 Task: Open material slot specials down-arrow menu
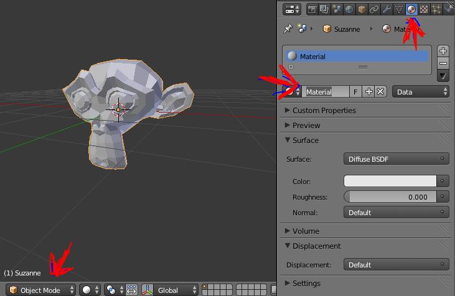tap(443, 76)
